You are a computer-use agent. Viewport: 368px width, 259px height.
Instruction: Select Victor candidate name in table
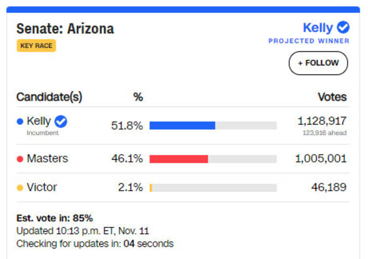[x=42, y=187]
